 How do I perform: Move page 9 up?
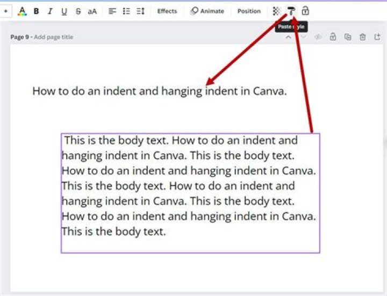(x=288, y=37)
